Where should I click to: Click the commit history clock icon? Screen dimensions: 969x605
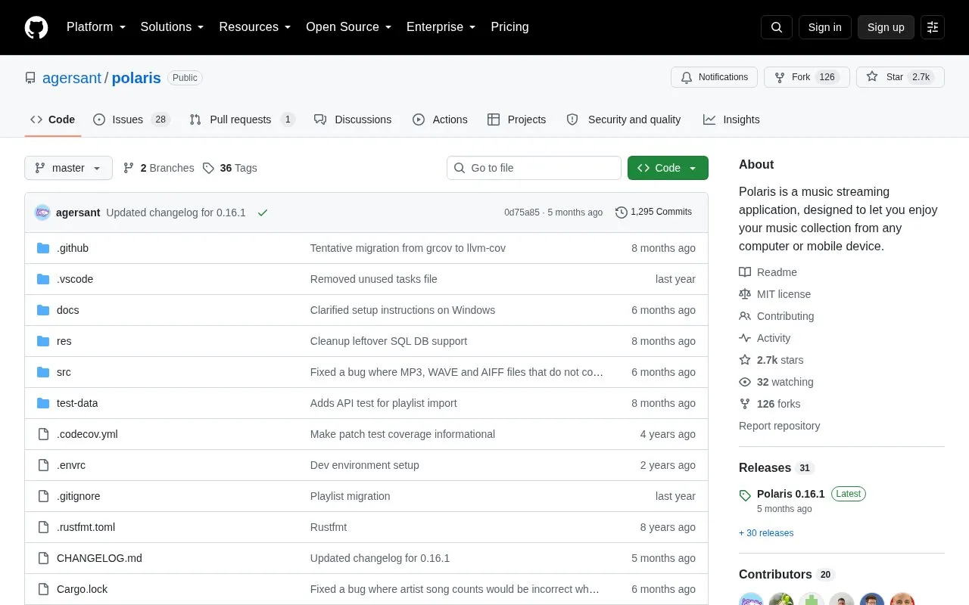tap(622, 213)
